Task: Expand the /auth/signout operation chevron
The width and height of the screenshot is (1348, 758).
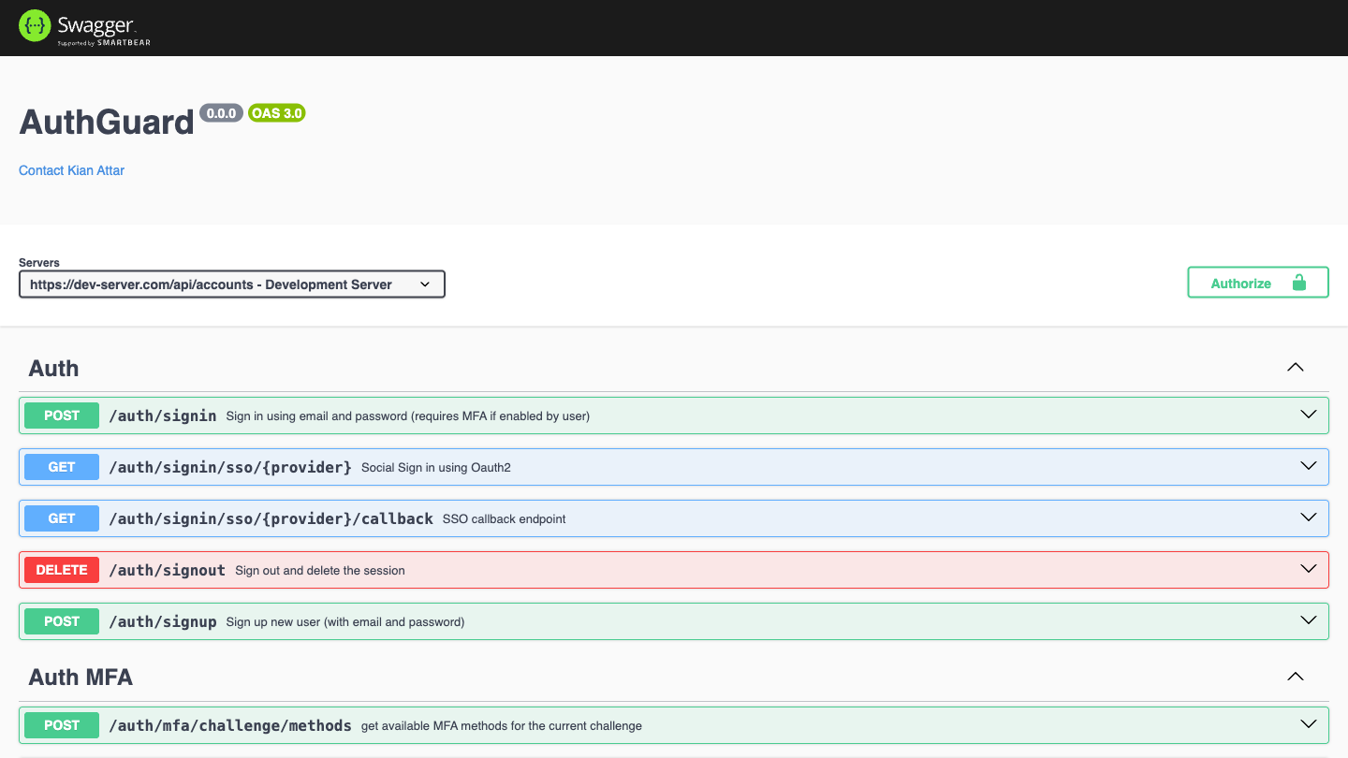Action: tap(1308, 568)
